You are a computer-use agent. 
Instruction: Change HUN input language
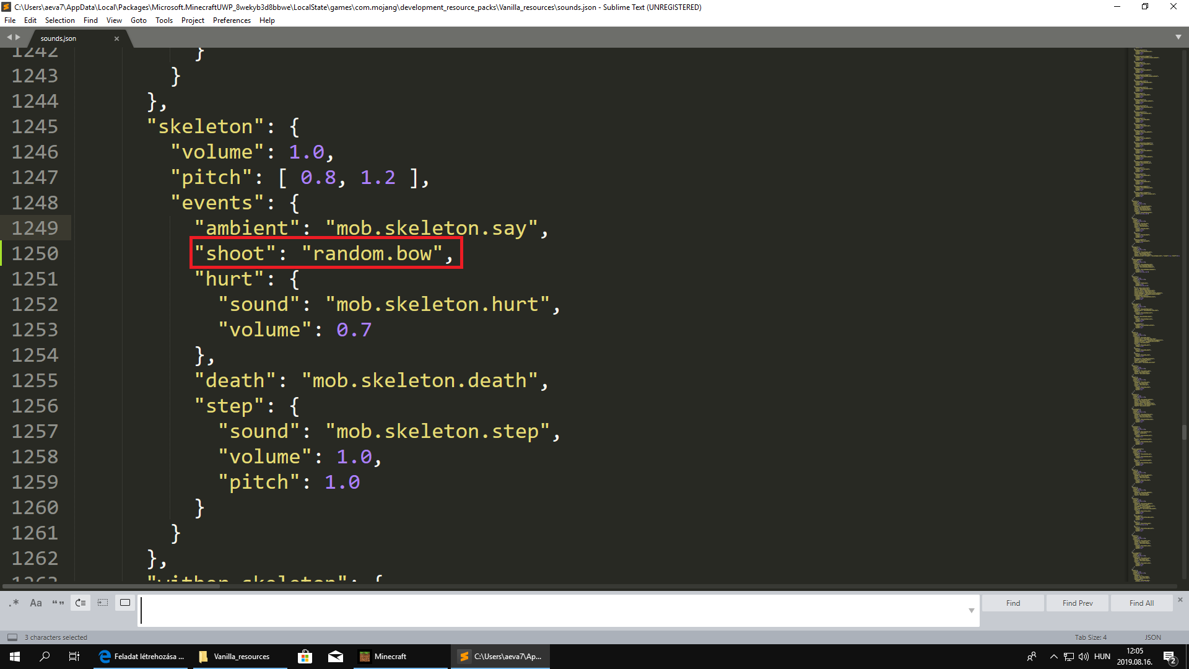1102,657
